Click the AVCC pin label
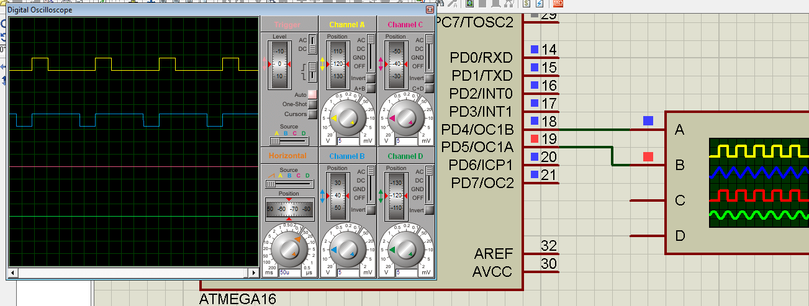 point(493,272)
